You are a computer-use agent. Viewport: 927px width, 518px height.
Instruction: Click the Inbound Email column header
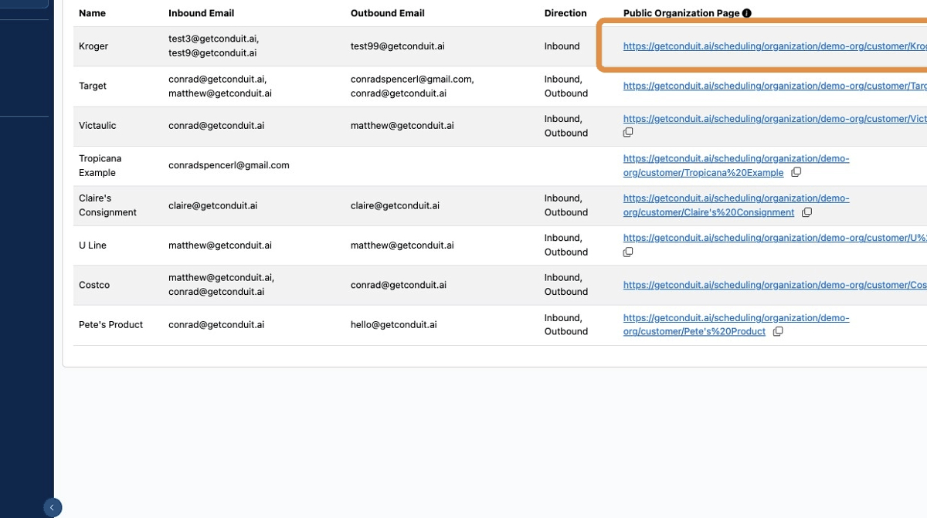pos(201,13)
